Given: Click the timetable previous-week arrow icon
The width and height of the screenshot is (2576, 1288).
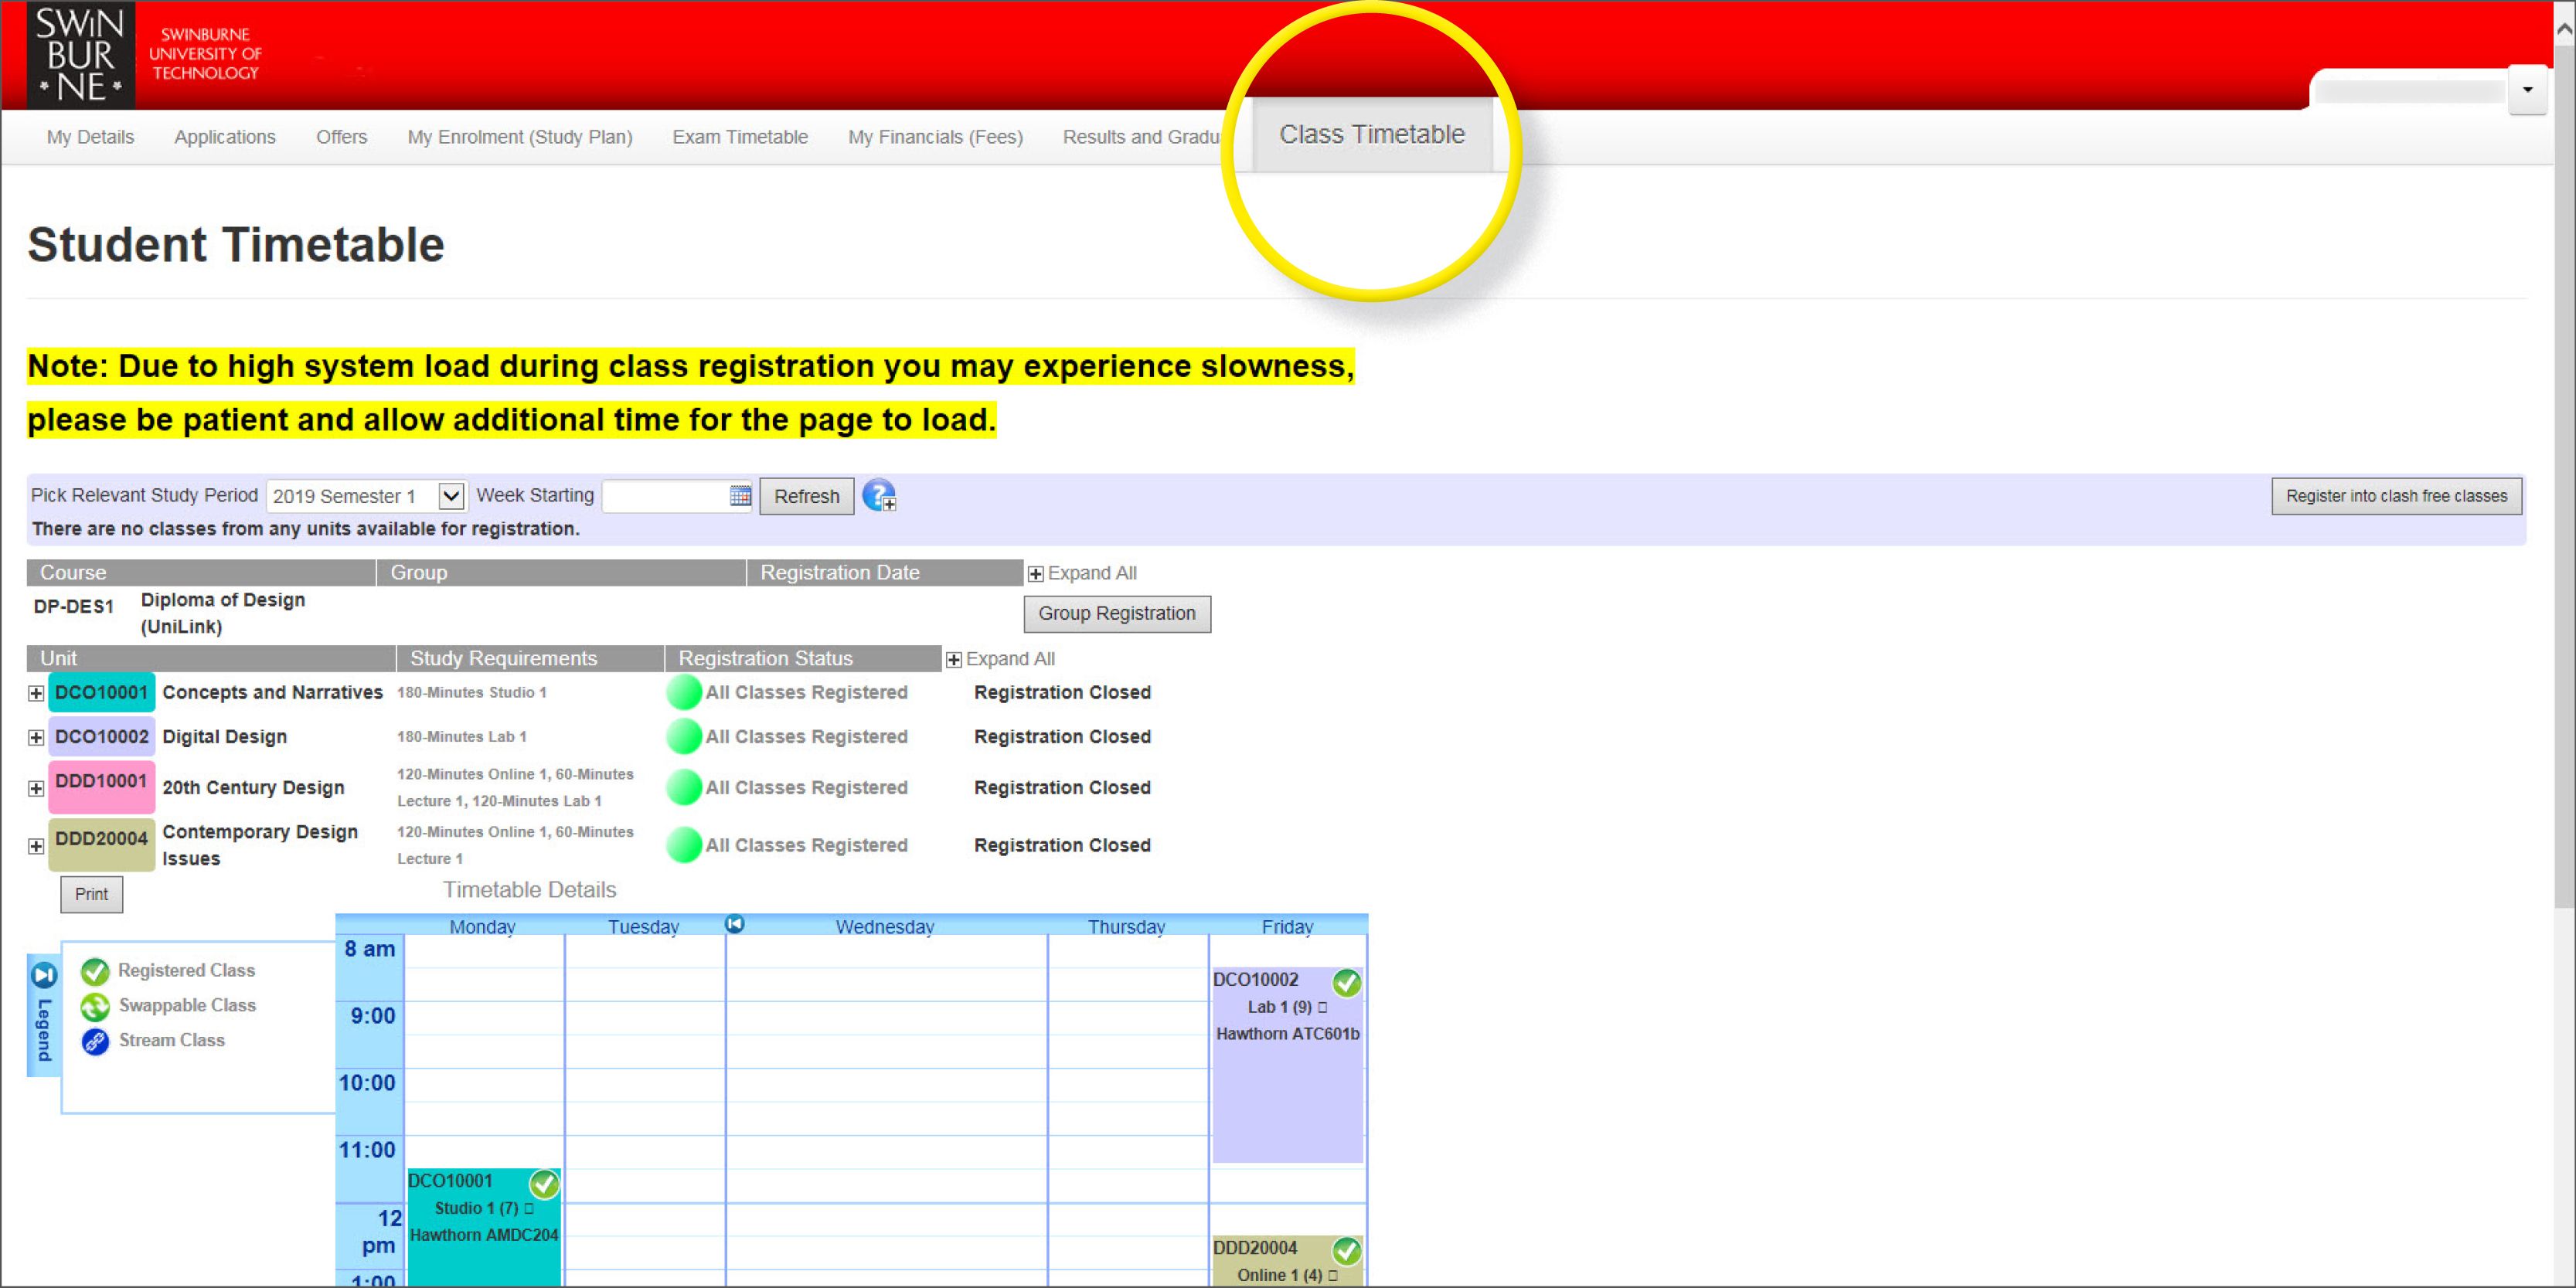Looking at the screenshot, I should [x=734, y=923].
